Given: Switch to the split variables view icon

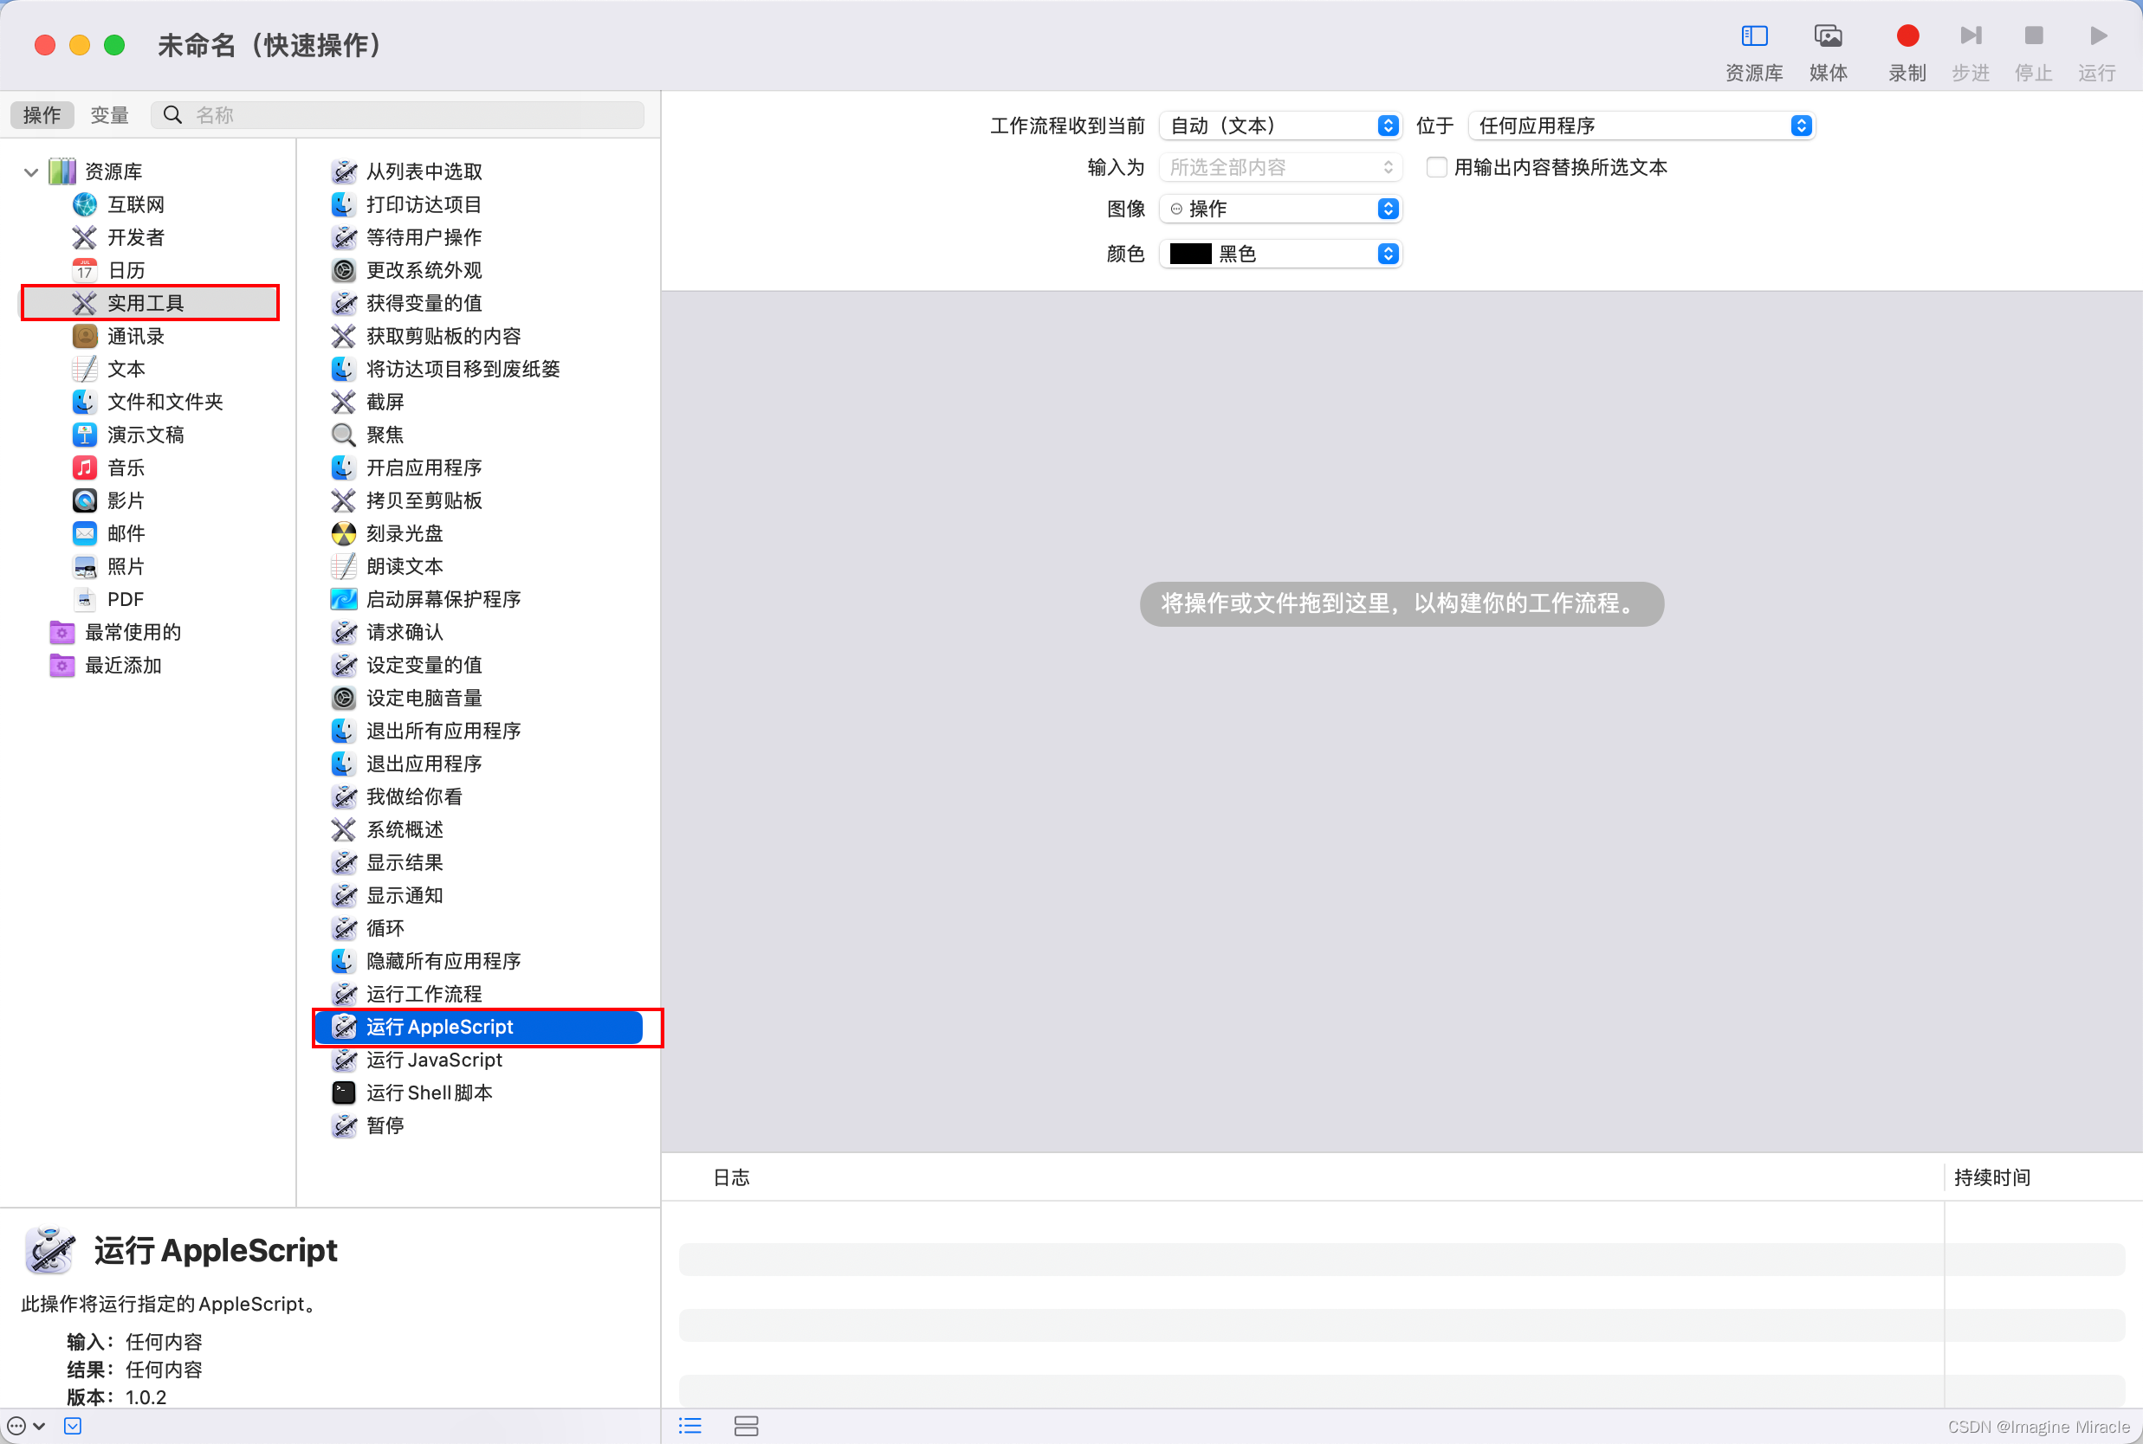Looking at the screenshot, I should (747, 1426).
